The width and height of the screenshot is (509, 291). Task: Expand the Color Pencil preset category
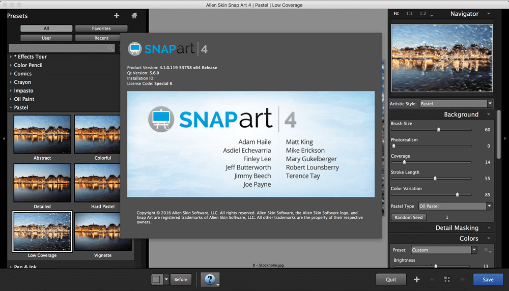[11, 65]
